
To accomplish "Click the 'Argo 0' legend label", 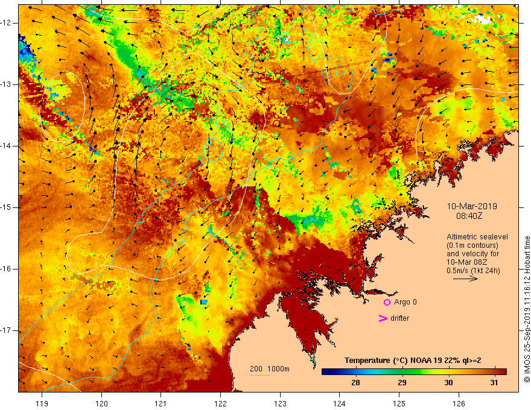I will click(x=405, y=301).
